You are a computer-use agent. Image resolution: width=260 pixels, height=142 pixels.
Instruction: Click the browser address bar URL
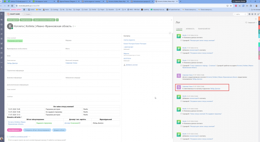(x=29, y=6)
